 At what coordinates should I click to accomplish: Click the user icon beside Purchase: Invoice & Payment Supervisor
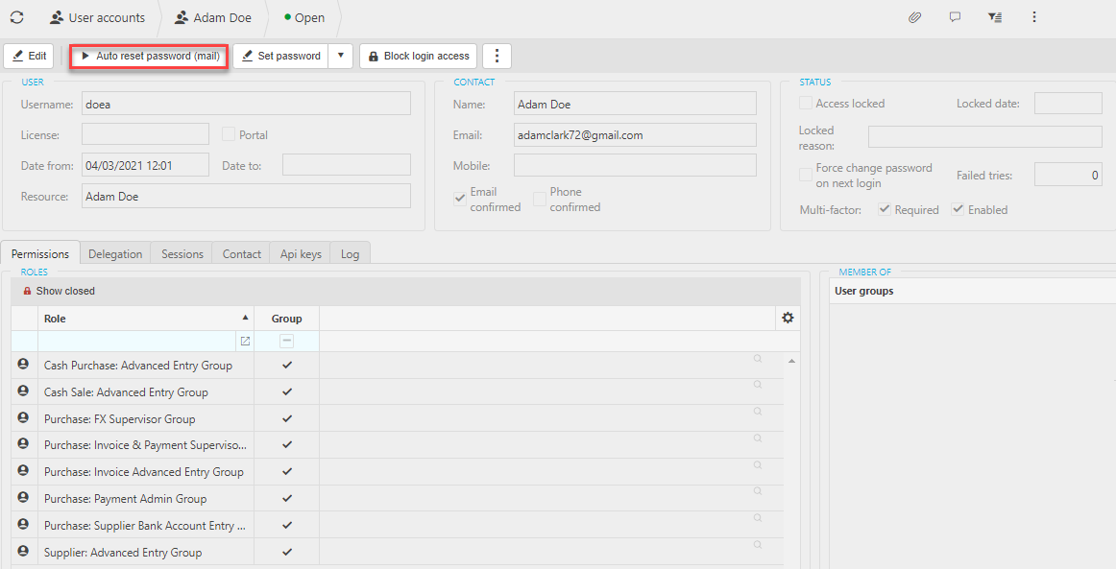click(x=23, y=444)
